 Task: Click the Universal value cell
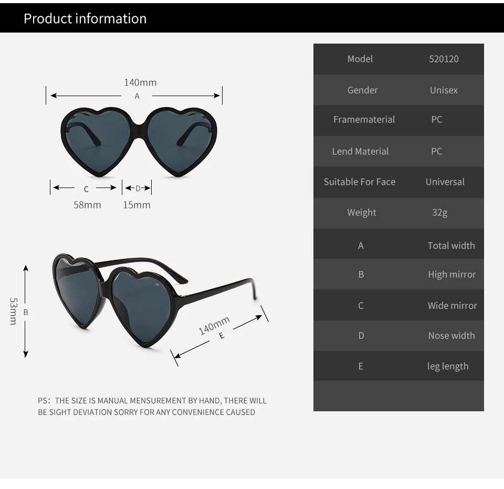pyautogui.click(x=445, y=182)
